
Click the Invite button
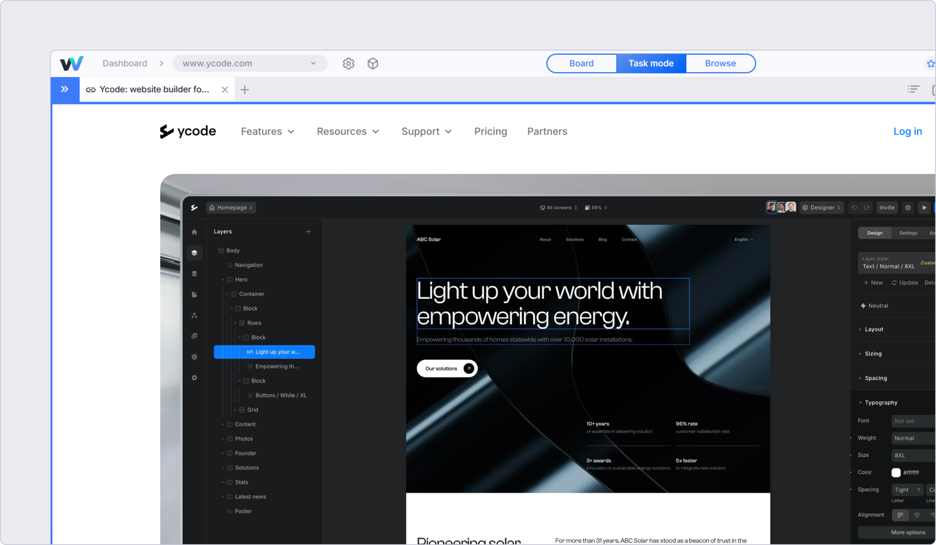click(887, 207)
